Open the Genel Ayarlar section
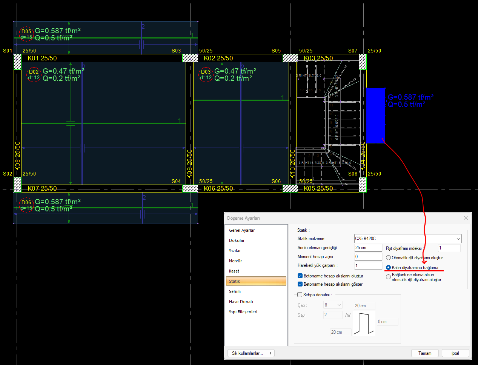Image resolution: width=478 pixels, height=365 pixels. (242, 230)
